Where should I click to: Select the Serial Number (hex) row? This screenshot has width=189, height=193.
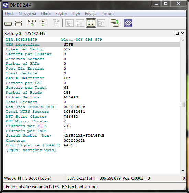(91, 136)
